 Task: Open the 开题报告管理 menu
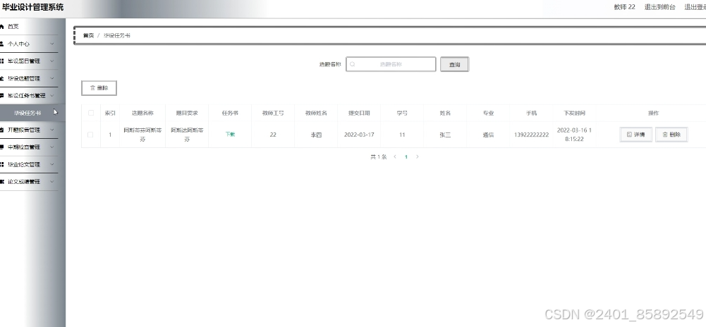[29, 130]
